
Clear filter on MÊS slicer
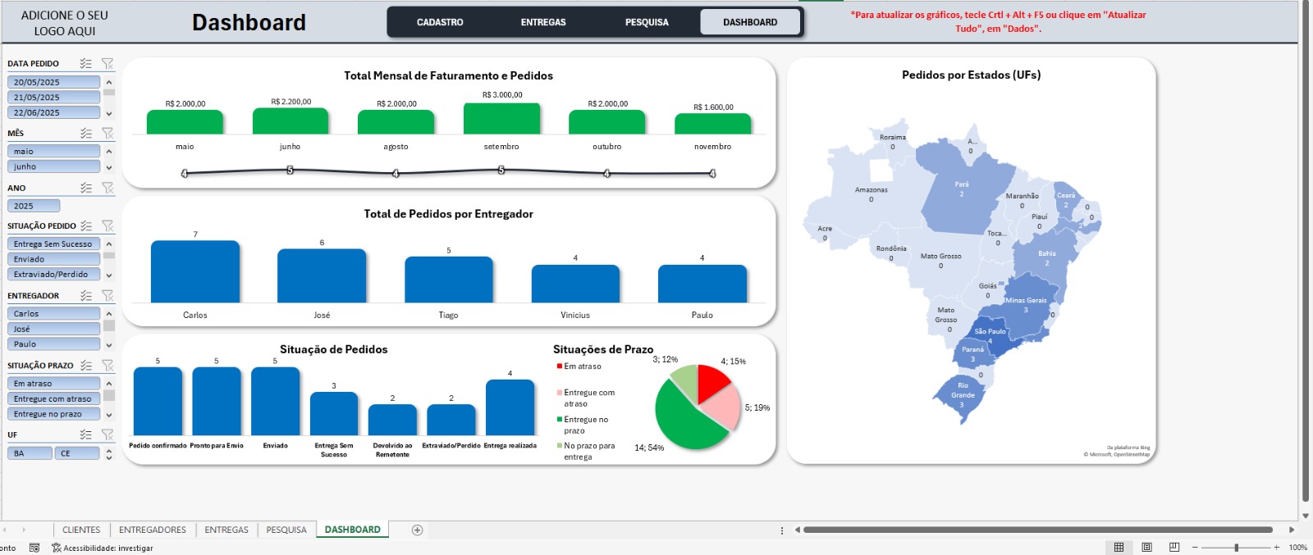[x=108, y=133]
